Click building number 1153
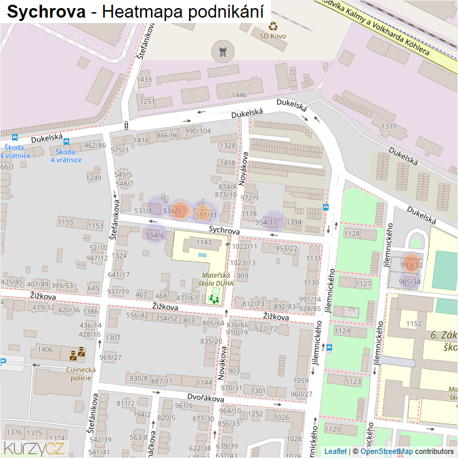The height and width of the screenshot is (458, 458). point(96,226)
